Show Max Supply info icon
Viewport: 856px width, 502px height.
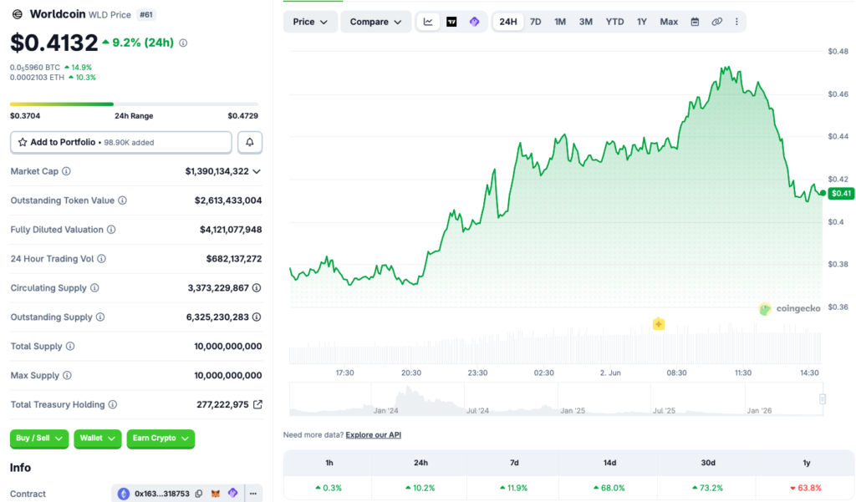pyautogui.click(x=67, y=375)
